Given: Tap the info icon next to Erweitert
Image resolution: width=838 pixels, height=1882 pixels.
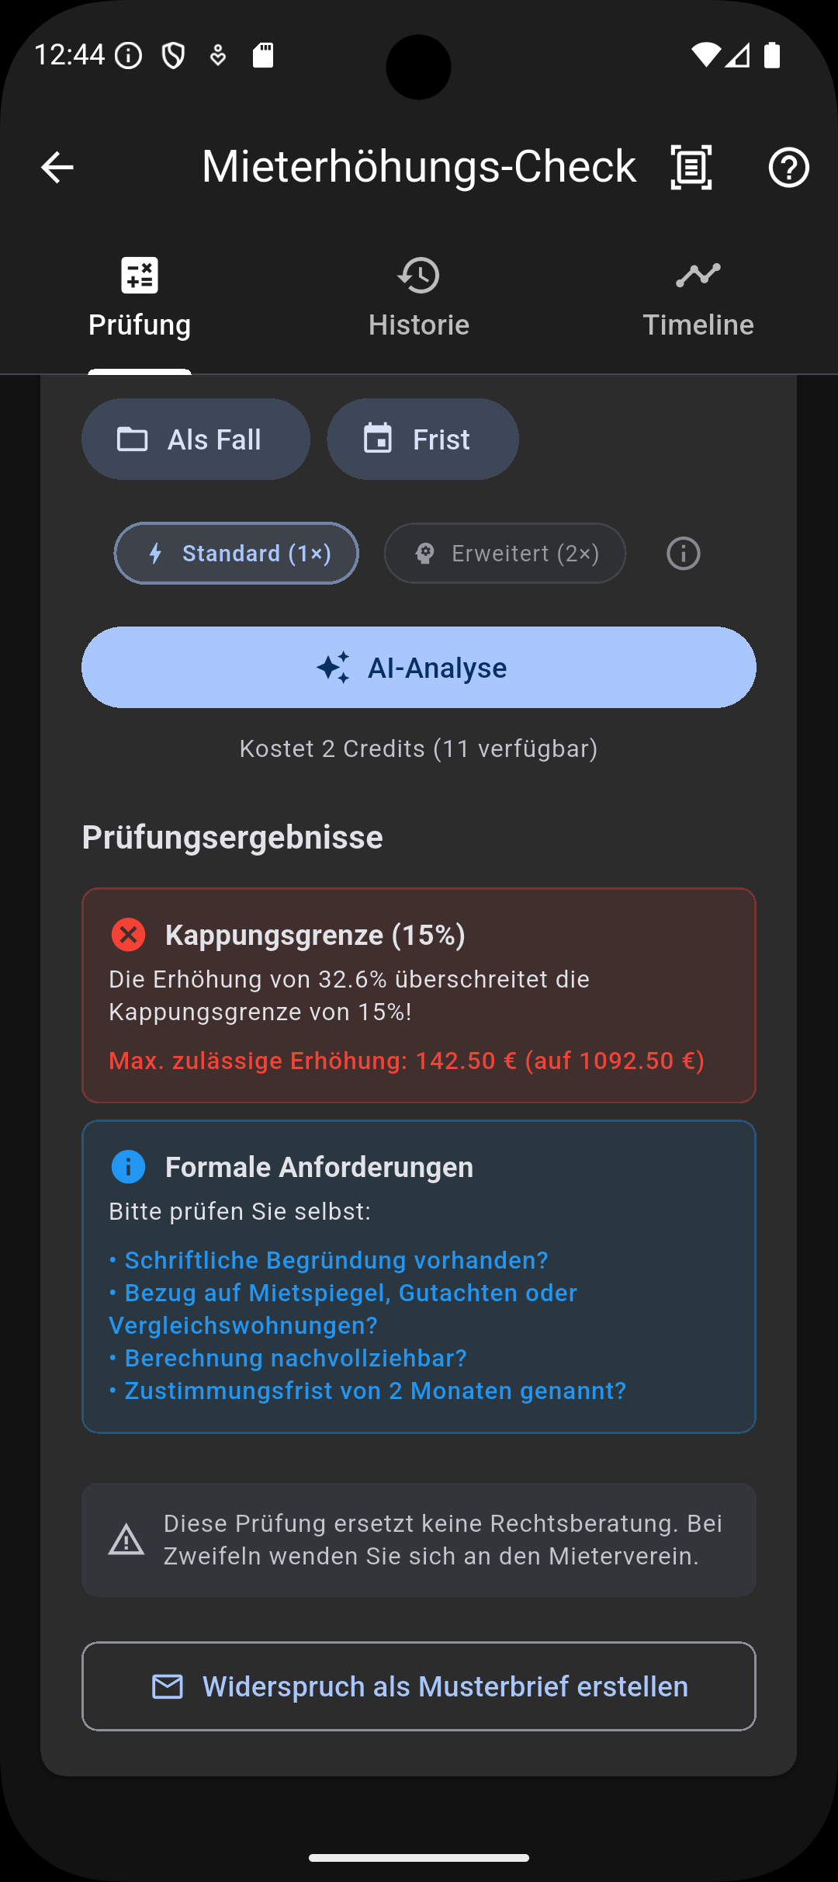Looking at the screenshot, I should tap(682, 553).
